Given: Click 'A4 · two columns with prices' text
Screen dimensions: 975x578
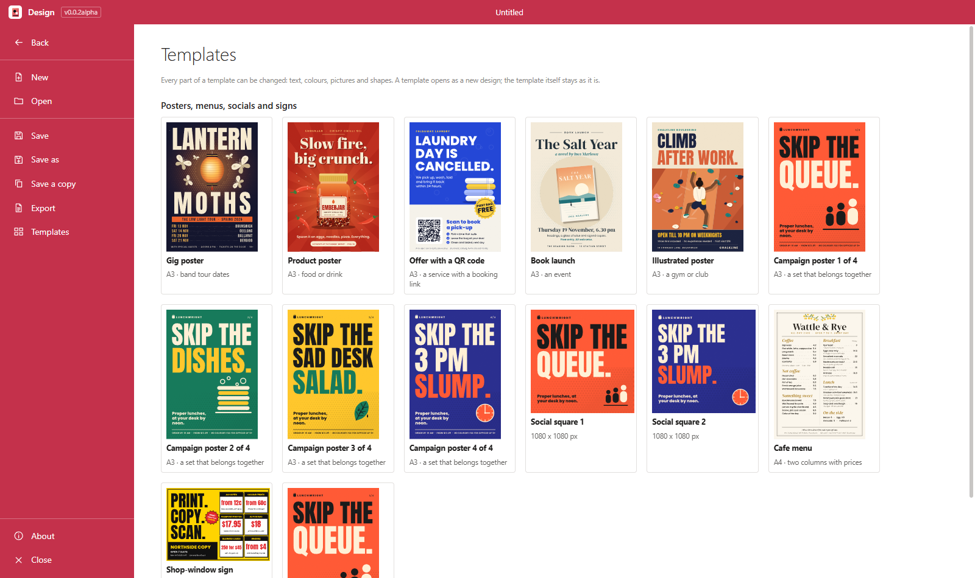Looking at the screenshot, I should pos(818,462).
